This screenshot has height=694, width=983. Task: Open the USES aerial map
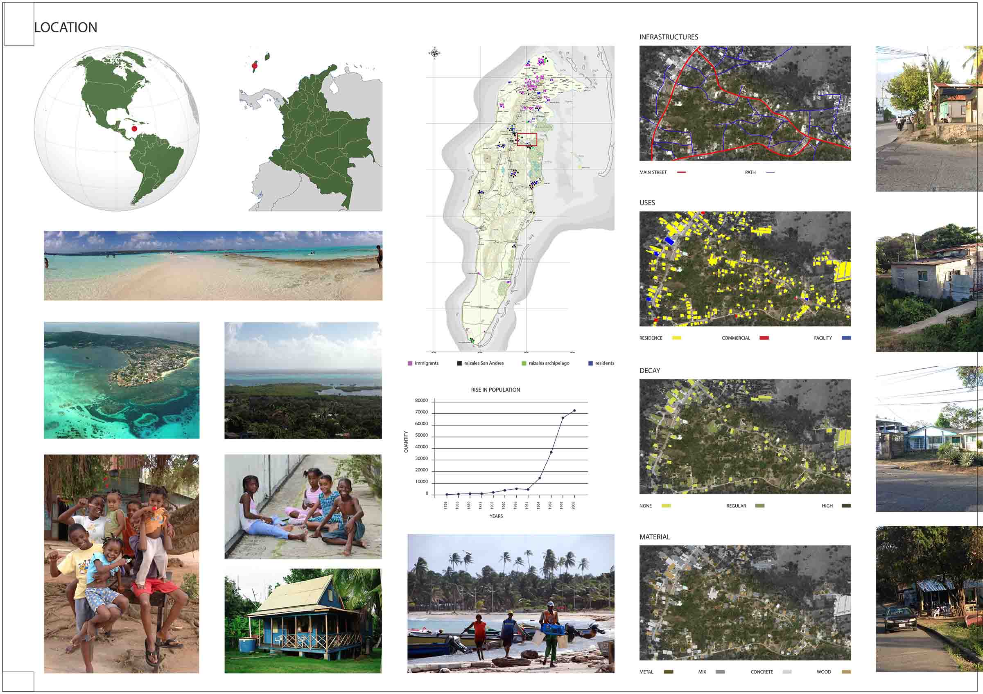pos(745,269)
